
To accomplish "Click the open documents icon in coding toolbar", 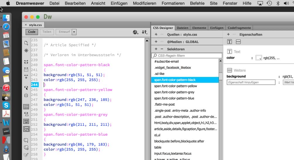I will 26,43.
